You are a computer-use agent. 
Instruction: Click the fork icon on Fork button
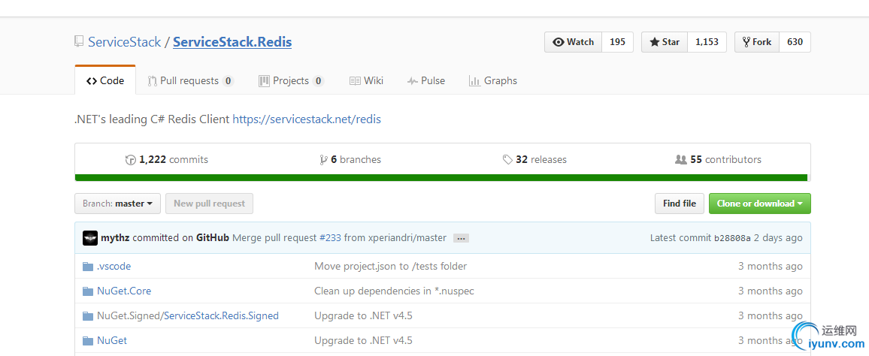click(x=746, y=42)
